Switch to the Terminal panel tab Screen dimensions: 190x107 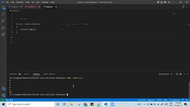tap(36, 74)
